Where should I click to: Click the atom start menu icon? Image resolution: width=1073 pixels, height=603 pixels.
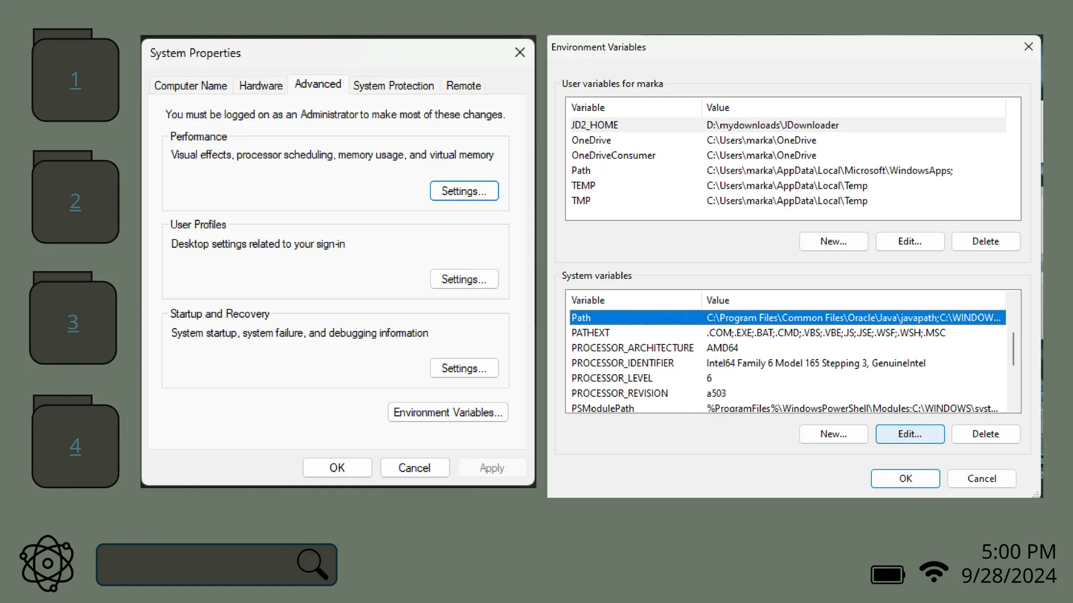47,563
